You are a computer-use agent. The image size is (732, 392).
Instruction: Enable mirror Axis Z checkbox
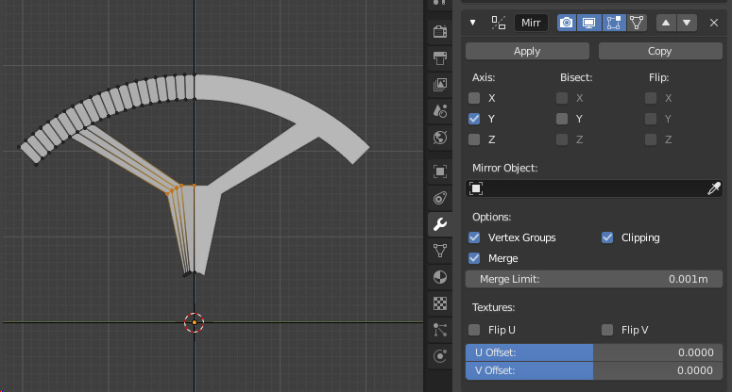coord(474,139)
